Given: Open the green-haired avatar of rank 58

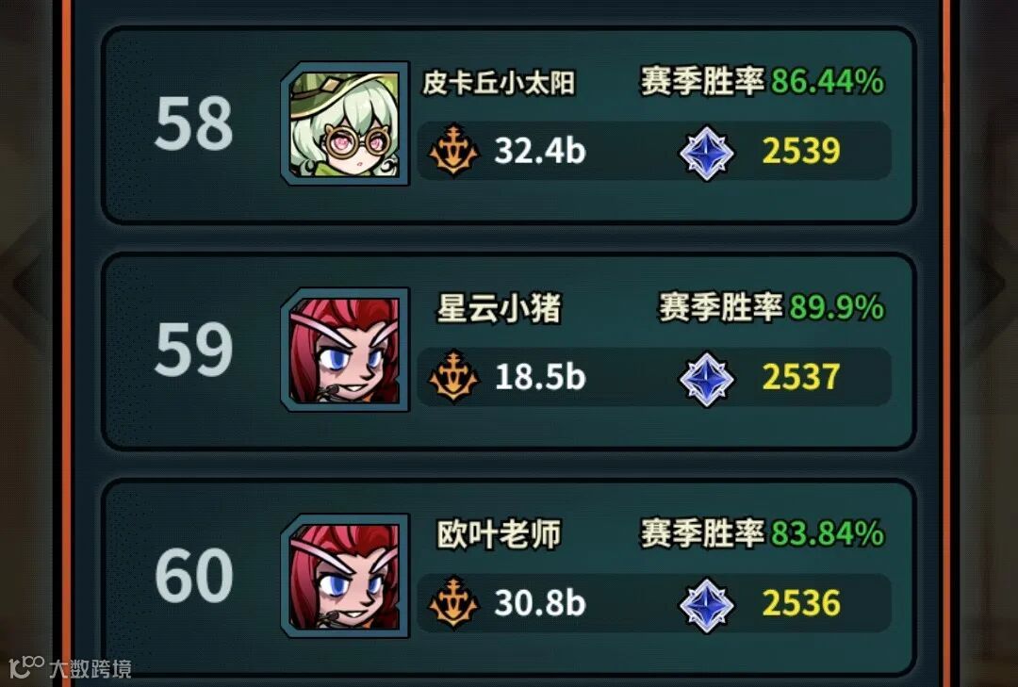Looking at the screenshot, I should pos(345,124).
